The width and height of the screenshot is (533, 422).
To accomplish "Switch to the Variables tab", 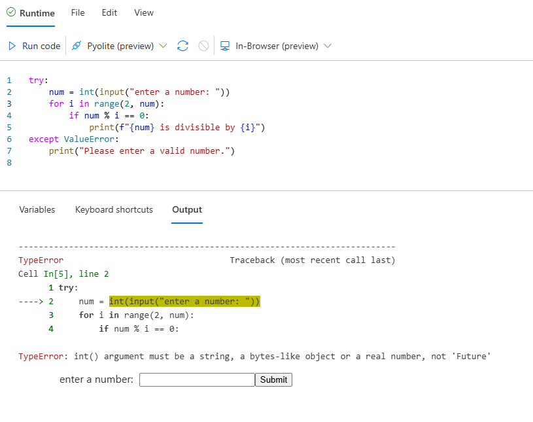I will tap(37, 209).
